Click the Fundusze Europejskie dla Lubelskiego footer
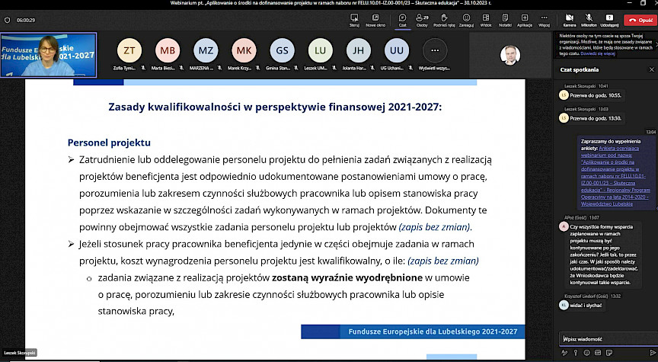The width and height of the screenshot is (658, 362). point(433,332)
